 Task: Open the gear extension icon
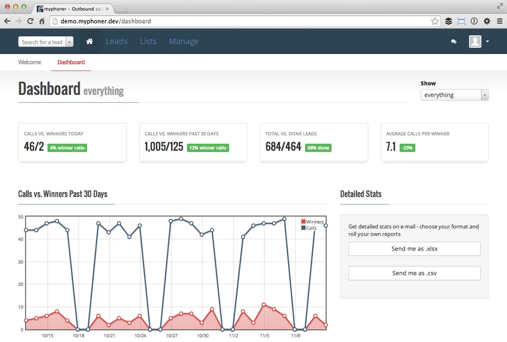(x=487, y=21)
